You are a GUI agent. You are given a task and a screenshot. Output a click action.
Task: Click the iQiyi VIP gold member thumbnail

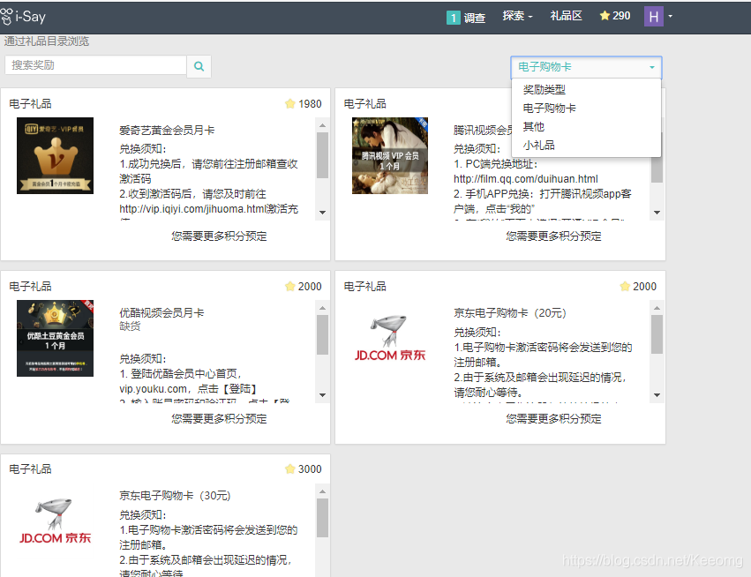[x=55, y=155]
